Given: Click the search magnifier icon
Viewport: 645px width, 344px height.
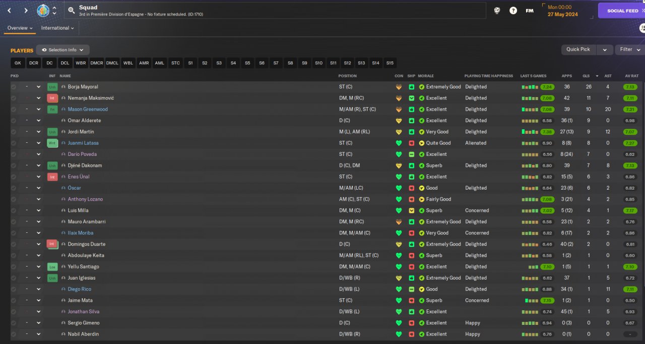Looking at the screenshot, I should (x=72, y=11).
